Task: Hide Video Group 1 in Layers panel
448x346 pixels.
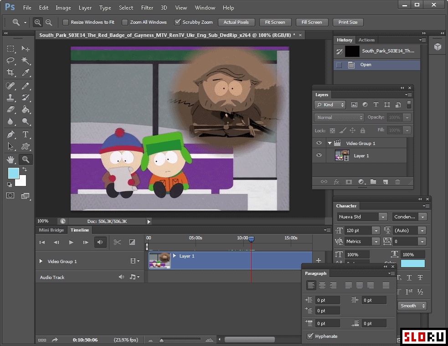Action: point(319,143)
